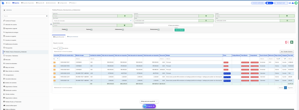
Task: Switch to Reporte Detallado tab
Action: (x=73, y=36)
